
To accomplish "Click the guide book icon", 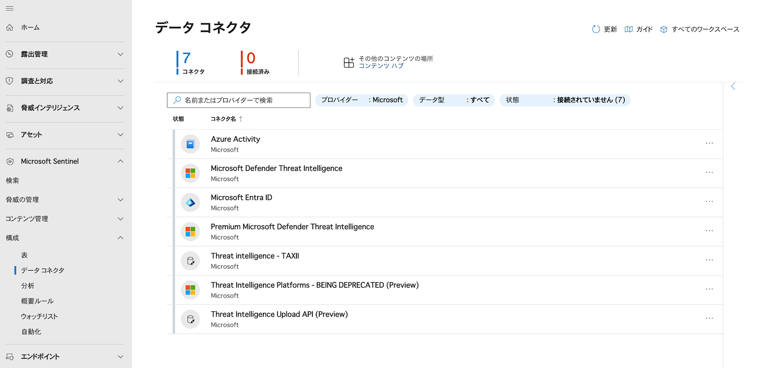I will point(629,29).
